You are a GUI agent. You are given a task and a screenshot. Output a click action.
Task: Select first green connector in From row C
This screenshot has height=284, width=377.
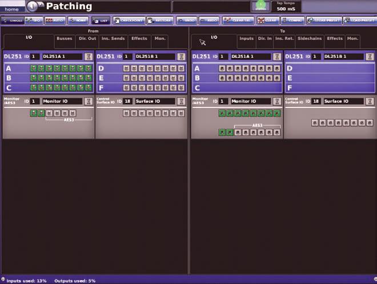click(34, 87)
